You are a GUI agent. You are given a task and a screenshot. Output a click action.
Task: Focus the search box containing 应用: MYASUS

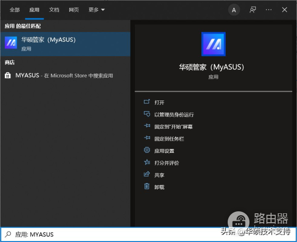pos(148,235)
